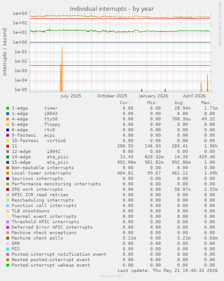The image size is (224, 281).
Task: Click the July 2025 x-axis label
Action: click(x=71, y=96)
